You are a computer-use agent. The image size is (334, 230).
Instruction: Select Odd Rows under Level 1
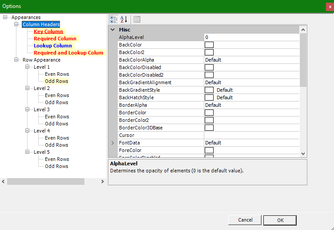(x=56, y=81)
